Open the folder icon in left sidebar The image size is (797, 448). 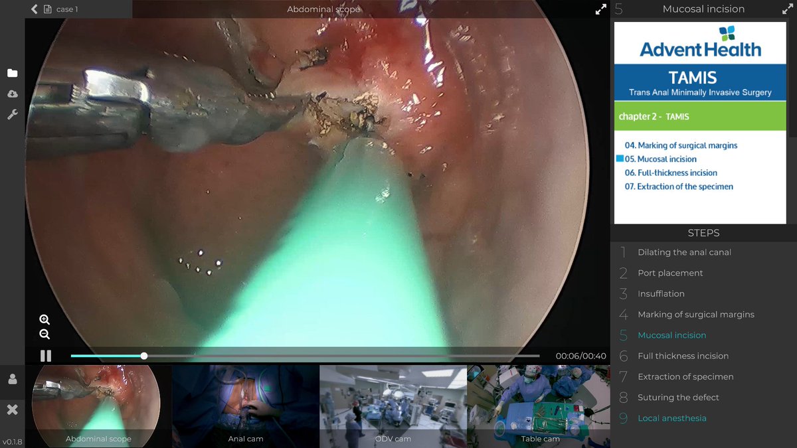pyautogui.click(x=12, y=73)
